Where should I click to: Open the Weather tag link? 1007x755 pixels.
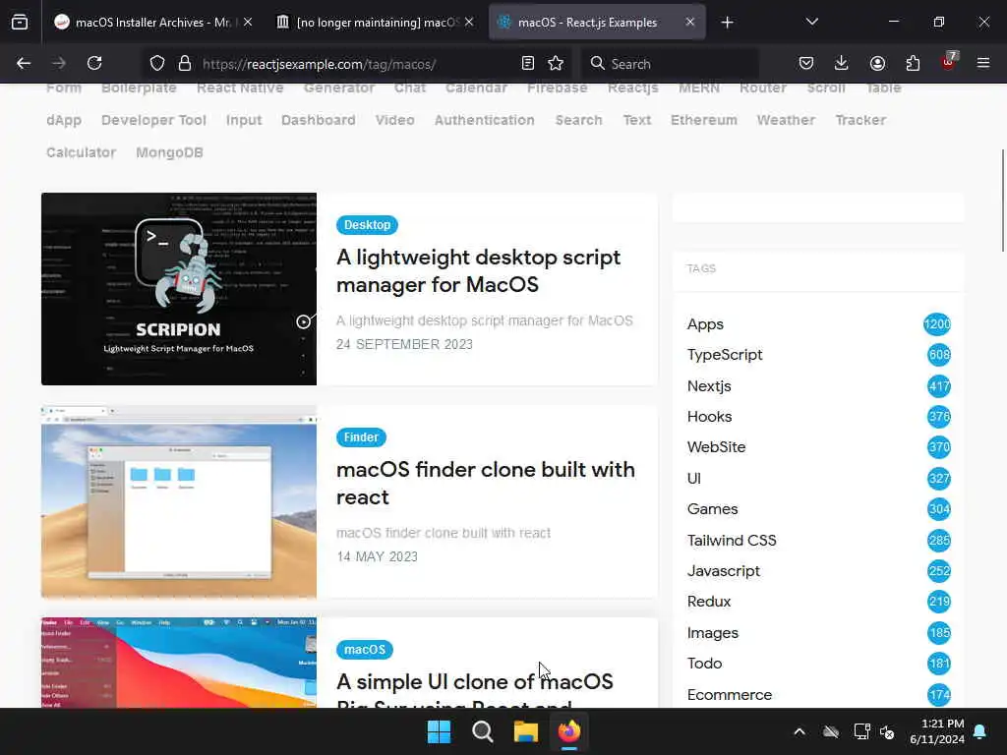786,120
